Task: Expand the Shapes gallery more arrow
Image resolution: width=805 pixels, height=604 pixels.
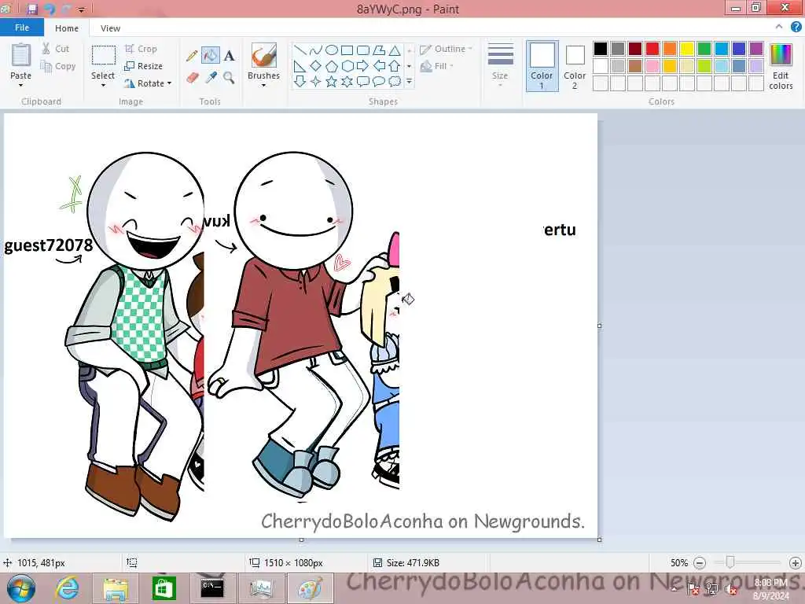Action: (x=409, y=81)
